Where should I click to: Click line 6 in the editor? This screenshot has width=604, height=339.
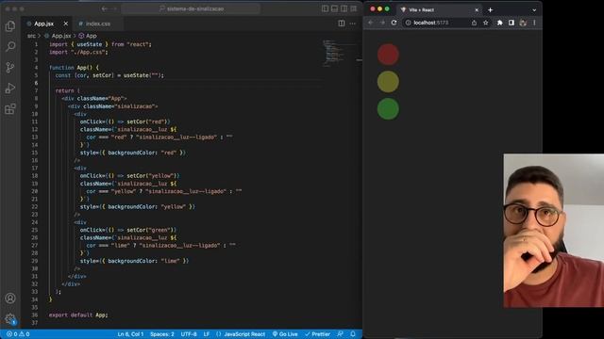[185, 83]
